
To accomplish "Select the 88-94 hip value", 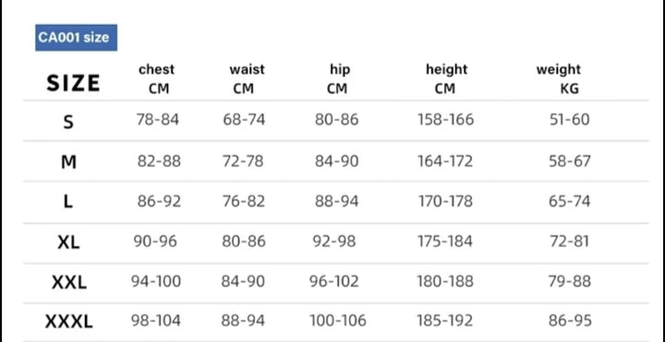I will pos(337,201).
